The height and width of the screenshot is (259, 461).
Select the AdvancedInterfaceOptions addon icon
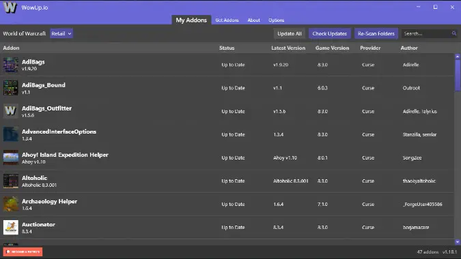coord(10,134)
